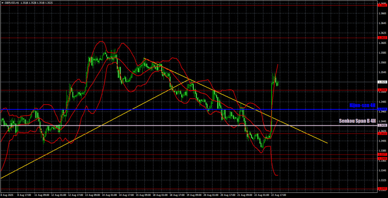The width and height of the screenshot is (388, 198).
Task: Select the blue Kijun-sen price tag
Action: (382, 109)
